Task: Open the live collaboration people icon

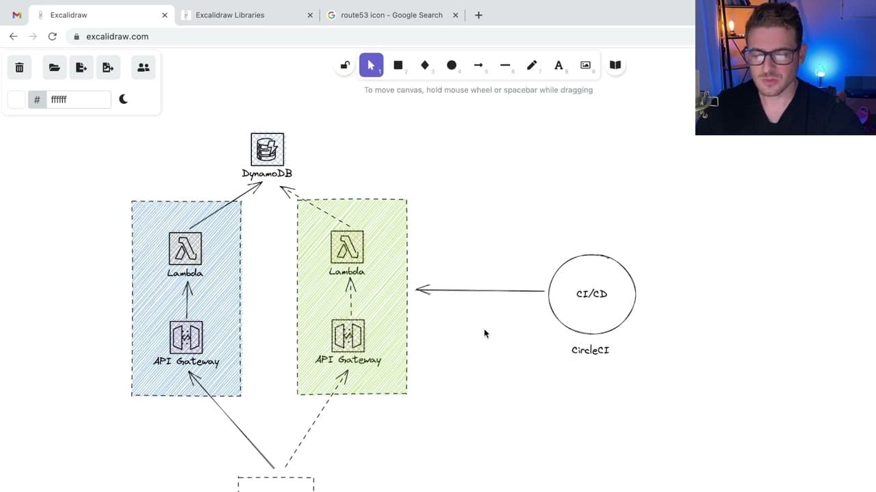Action: (x=144, y=68)
